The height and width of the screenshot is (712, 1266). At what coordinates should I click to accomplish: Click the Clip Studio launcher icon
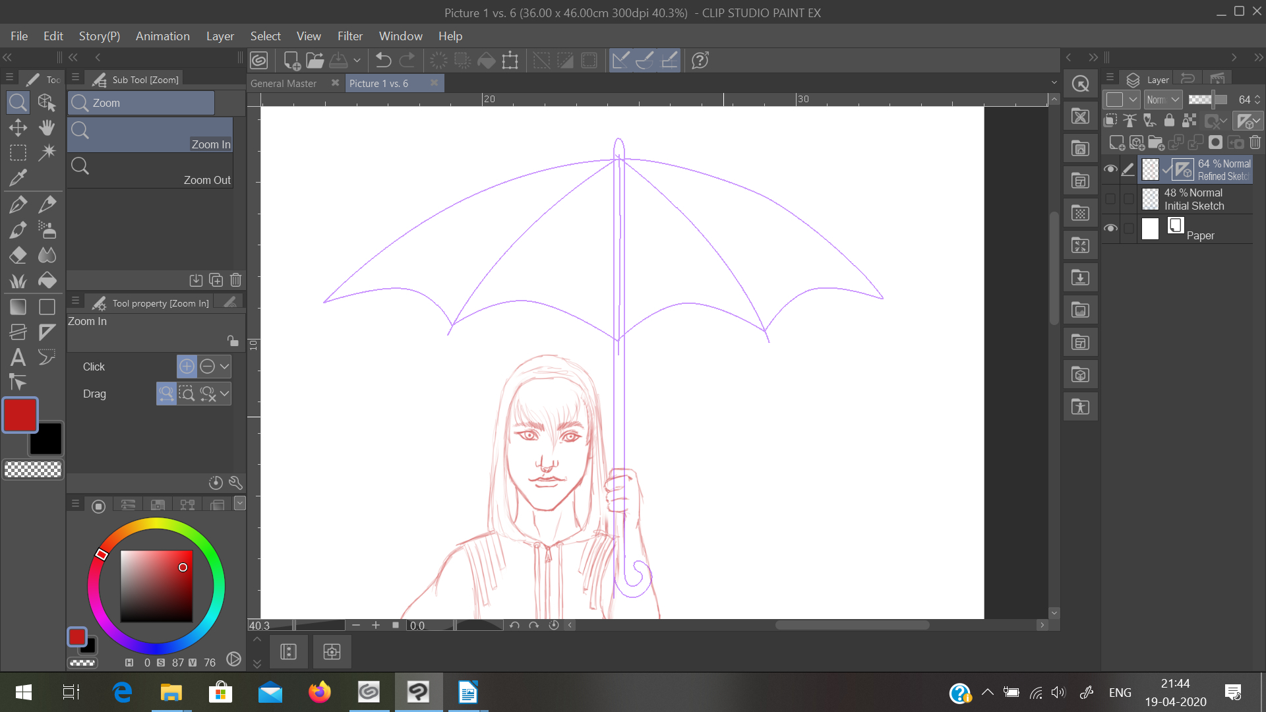(x=259, y=61)
